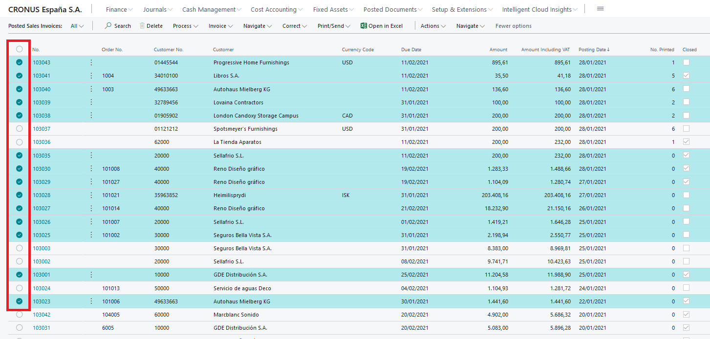The width and height of the screenshot is (710, 339).
Task: Sort by the Posting Date column header
Action: tap(594, 49)
